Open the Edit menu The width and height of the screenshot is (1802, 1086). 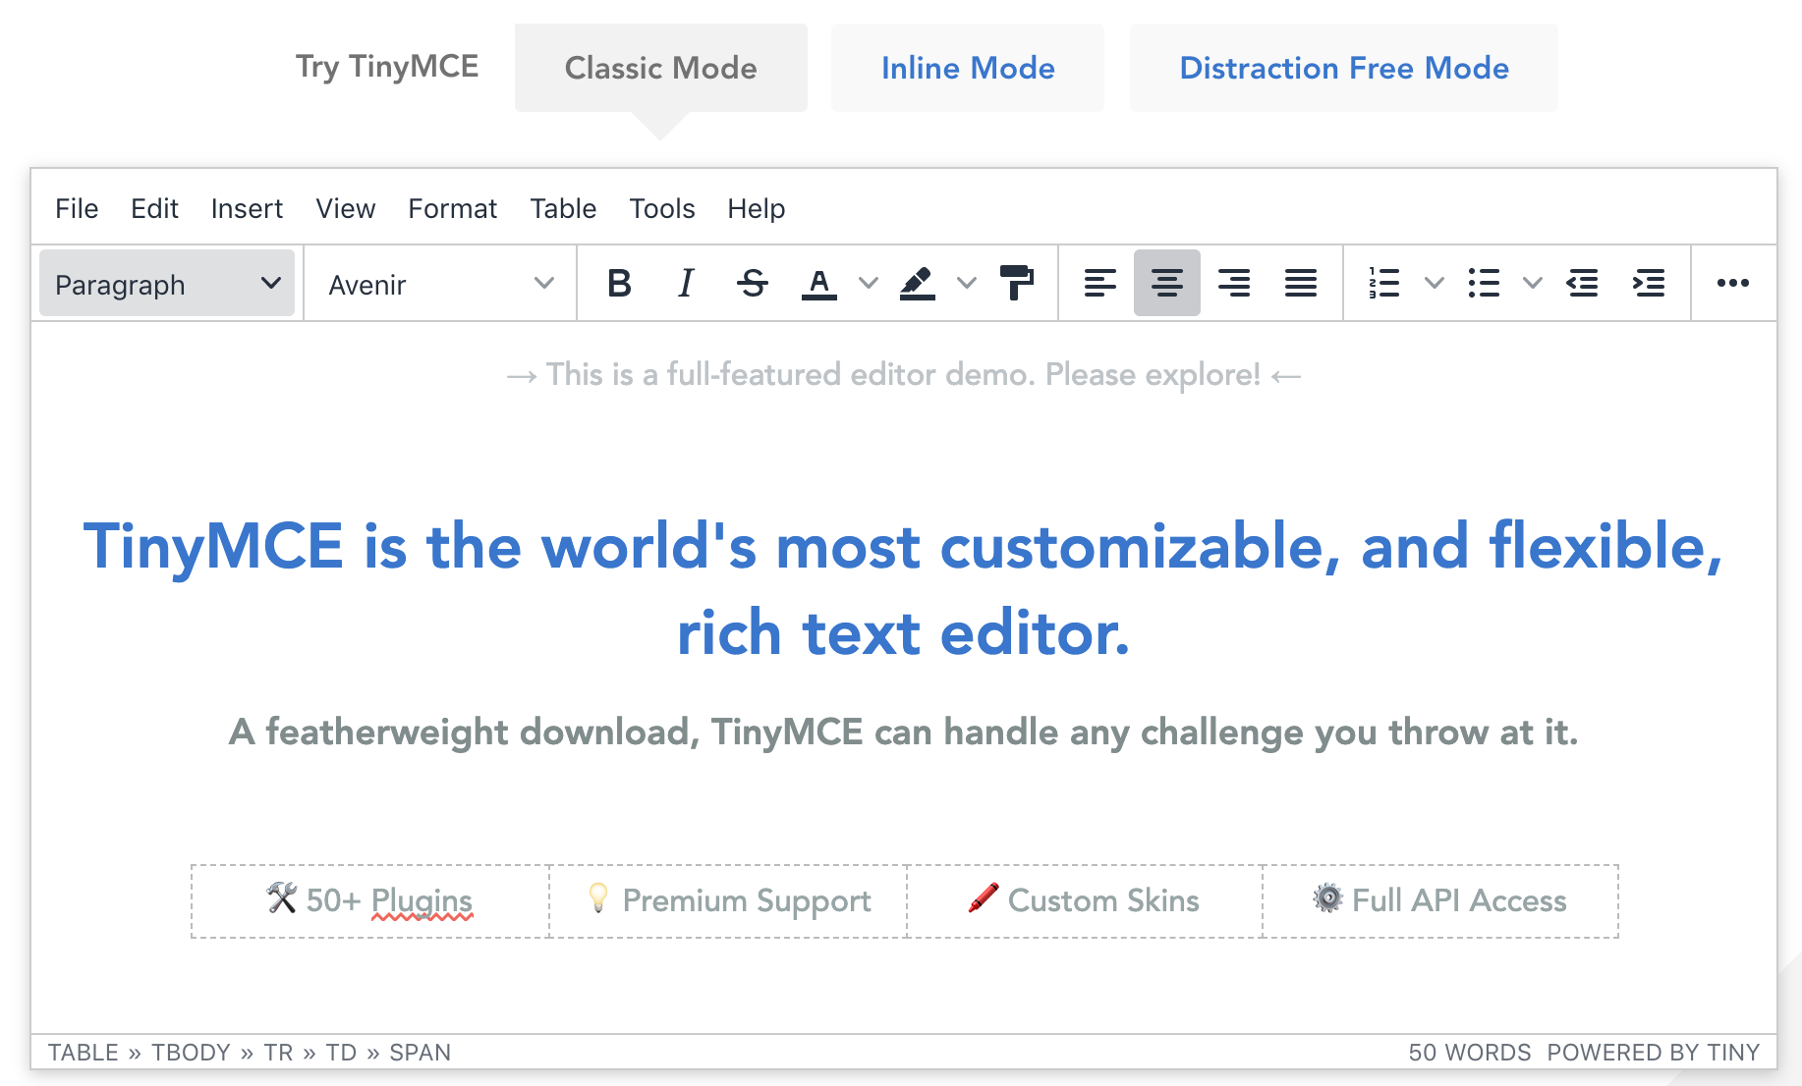pos(154,208)
